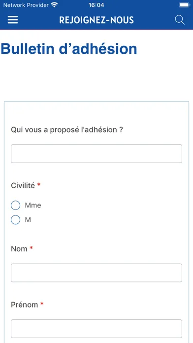The width and height of the screenshot is (193, 343).
Task: Tap the Network Provider carrier text
Action: point(26,5)
